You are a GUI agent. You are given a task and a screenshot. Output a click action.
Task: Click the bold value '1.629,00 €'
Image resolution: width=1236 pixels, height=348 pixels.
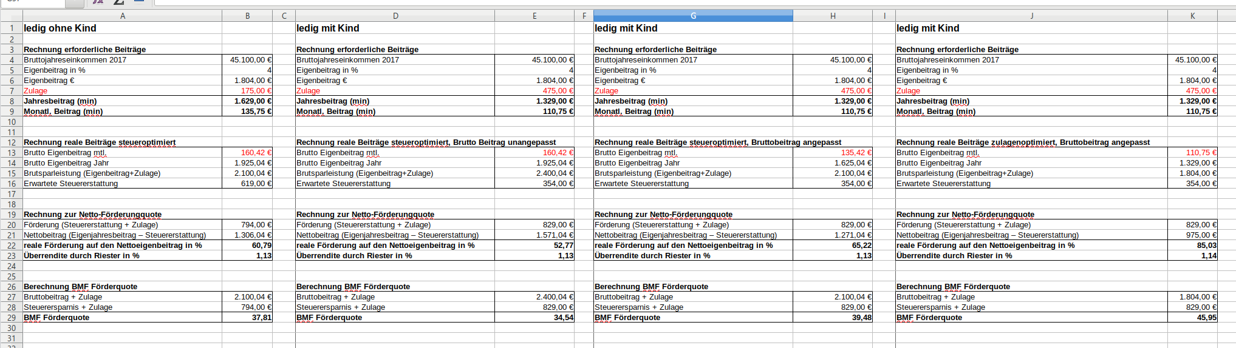point(253,101)
